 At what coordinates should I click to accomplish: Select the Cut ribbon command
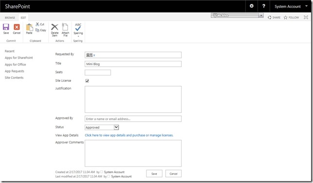pos(40,24)
